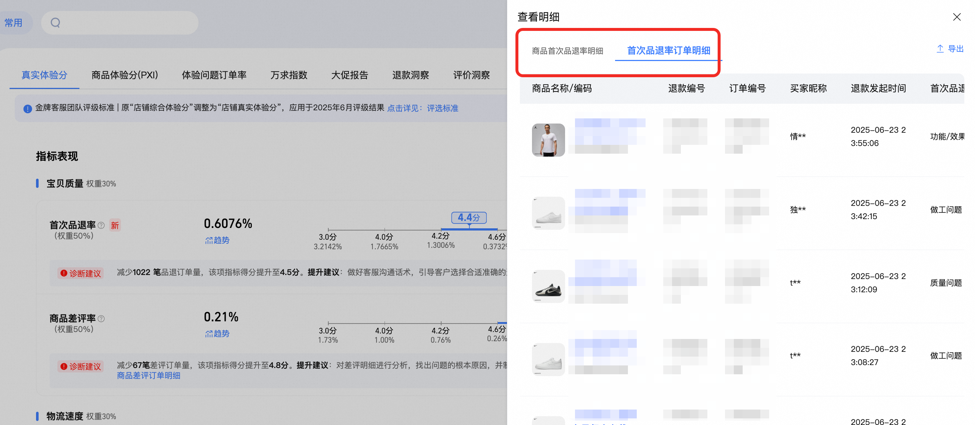The height and width of the screenshot is (425, 975).
Task: Click white sneaker thumbnail dated 3:08:27
Action: pos(548,359)
